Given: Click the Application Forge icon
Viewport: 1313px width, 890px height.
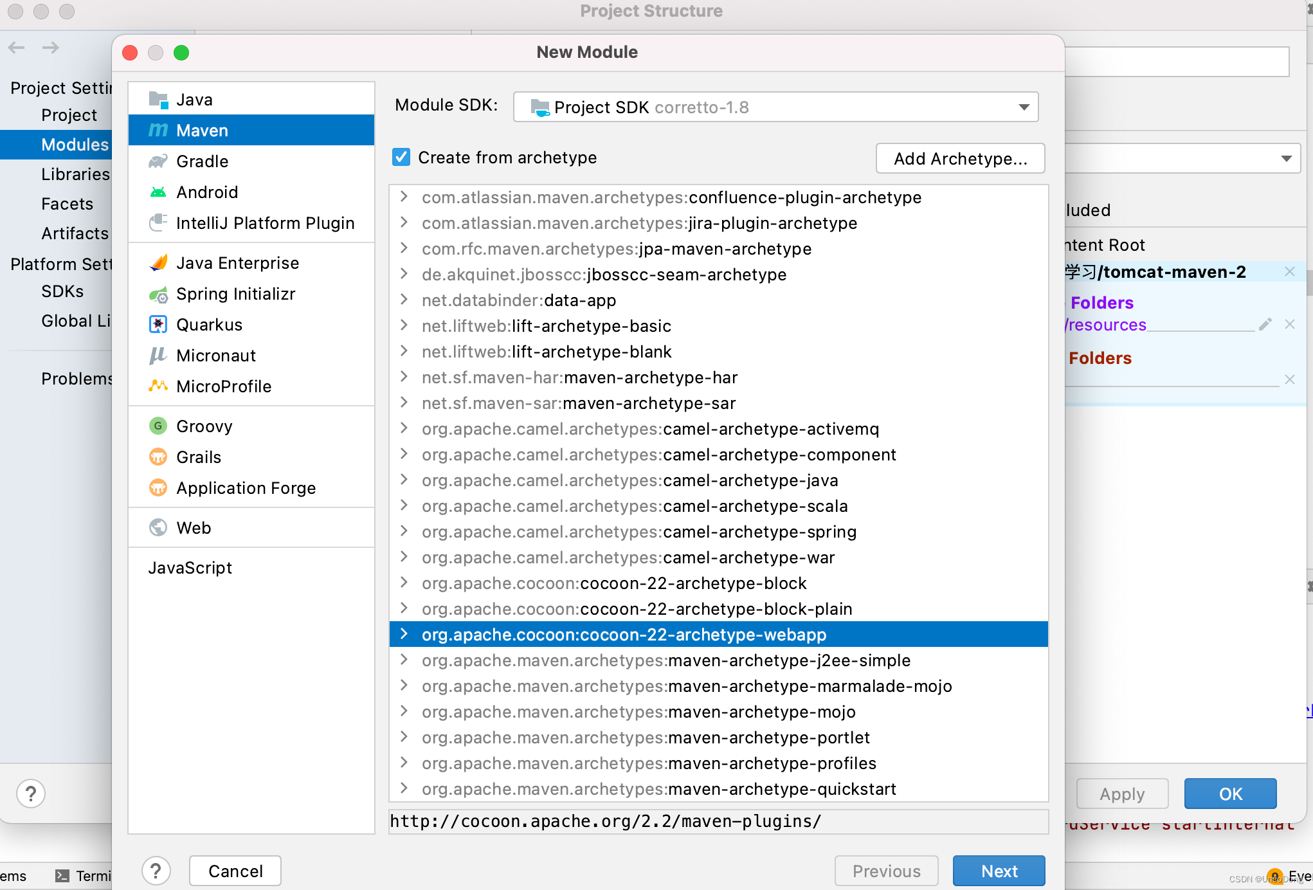Looking at the screenshot, I should pos(158,488).
